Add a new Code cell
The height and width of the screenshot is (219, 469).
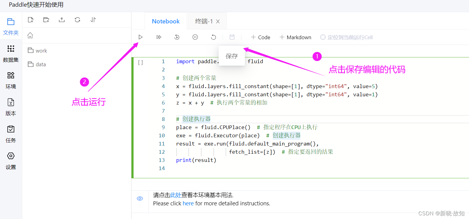tap(260, 37)
